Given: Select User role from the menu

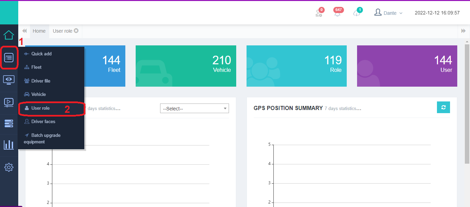Looking at the screenshot, I should 40,108.
